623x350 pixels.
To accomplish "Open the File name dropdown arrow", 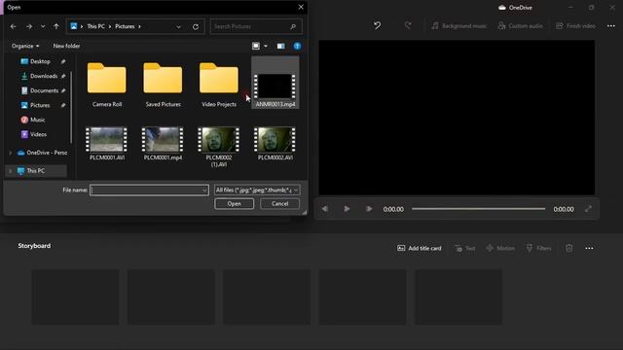I will (x=204, y=191).
